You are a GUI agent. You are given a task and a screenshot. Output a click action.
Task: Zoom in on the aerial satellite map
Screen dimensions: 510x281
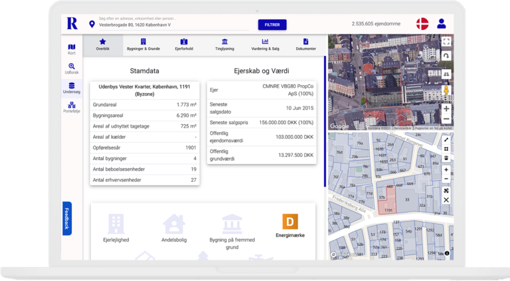(x=446, y=108)
